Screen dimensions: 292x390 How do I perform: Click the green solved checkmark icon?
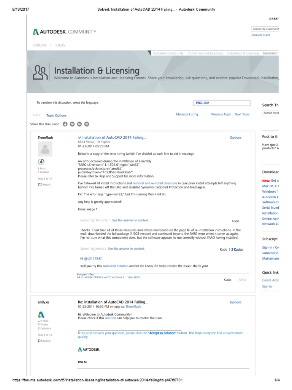click(x=80, y=137)
